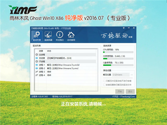Open the 访问官网 home tab
167x125 pixels.
[71, 36]
